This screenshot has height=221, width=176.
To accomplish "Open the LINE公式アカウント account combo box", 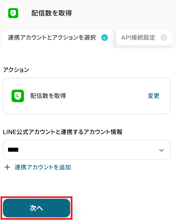I will click(80, 150).
